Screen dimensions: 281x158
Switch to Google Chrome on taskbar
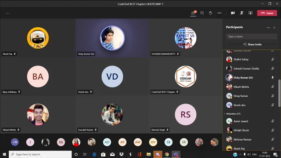tap(167, 154)
